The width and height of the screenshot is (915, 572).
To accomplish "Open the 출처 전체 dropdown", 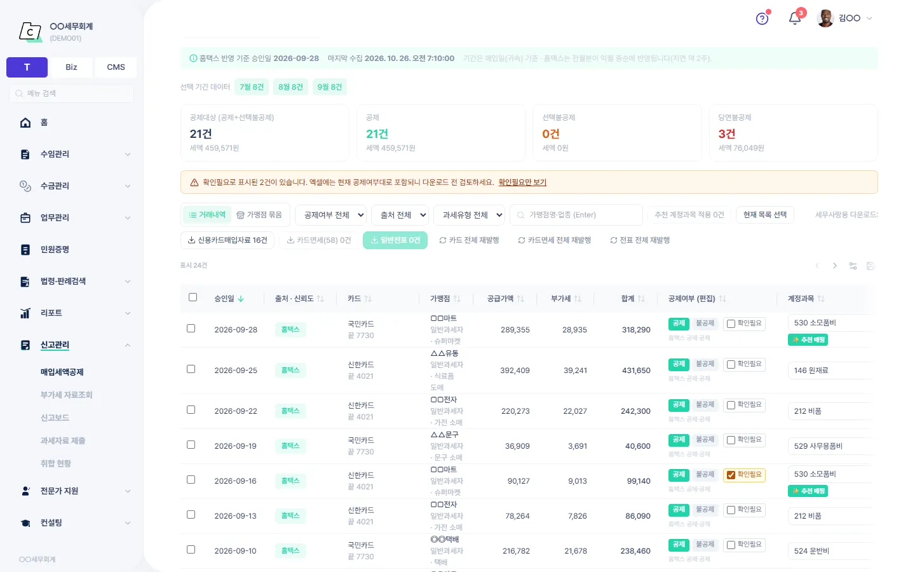I will pyautogui.click(x=400, y=215).
